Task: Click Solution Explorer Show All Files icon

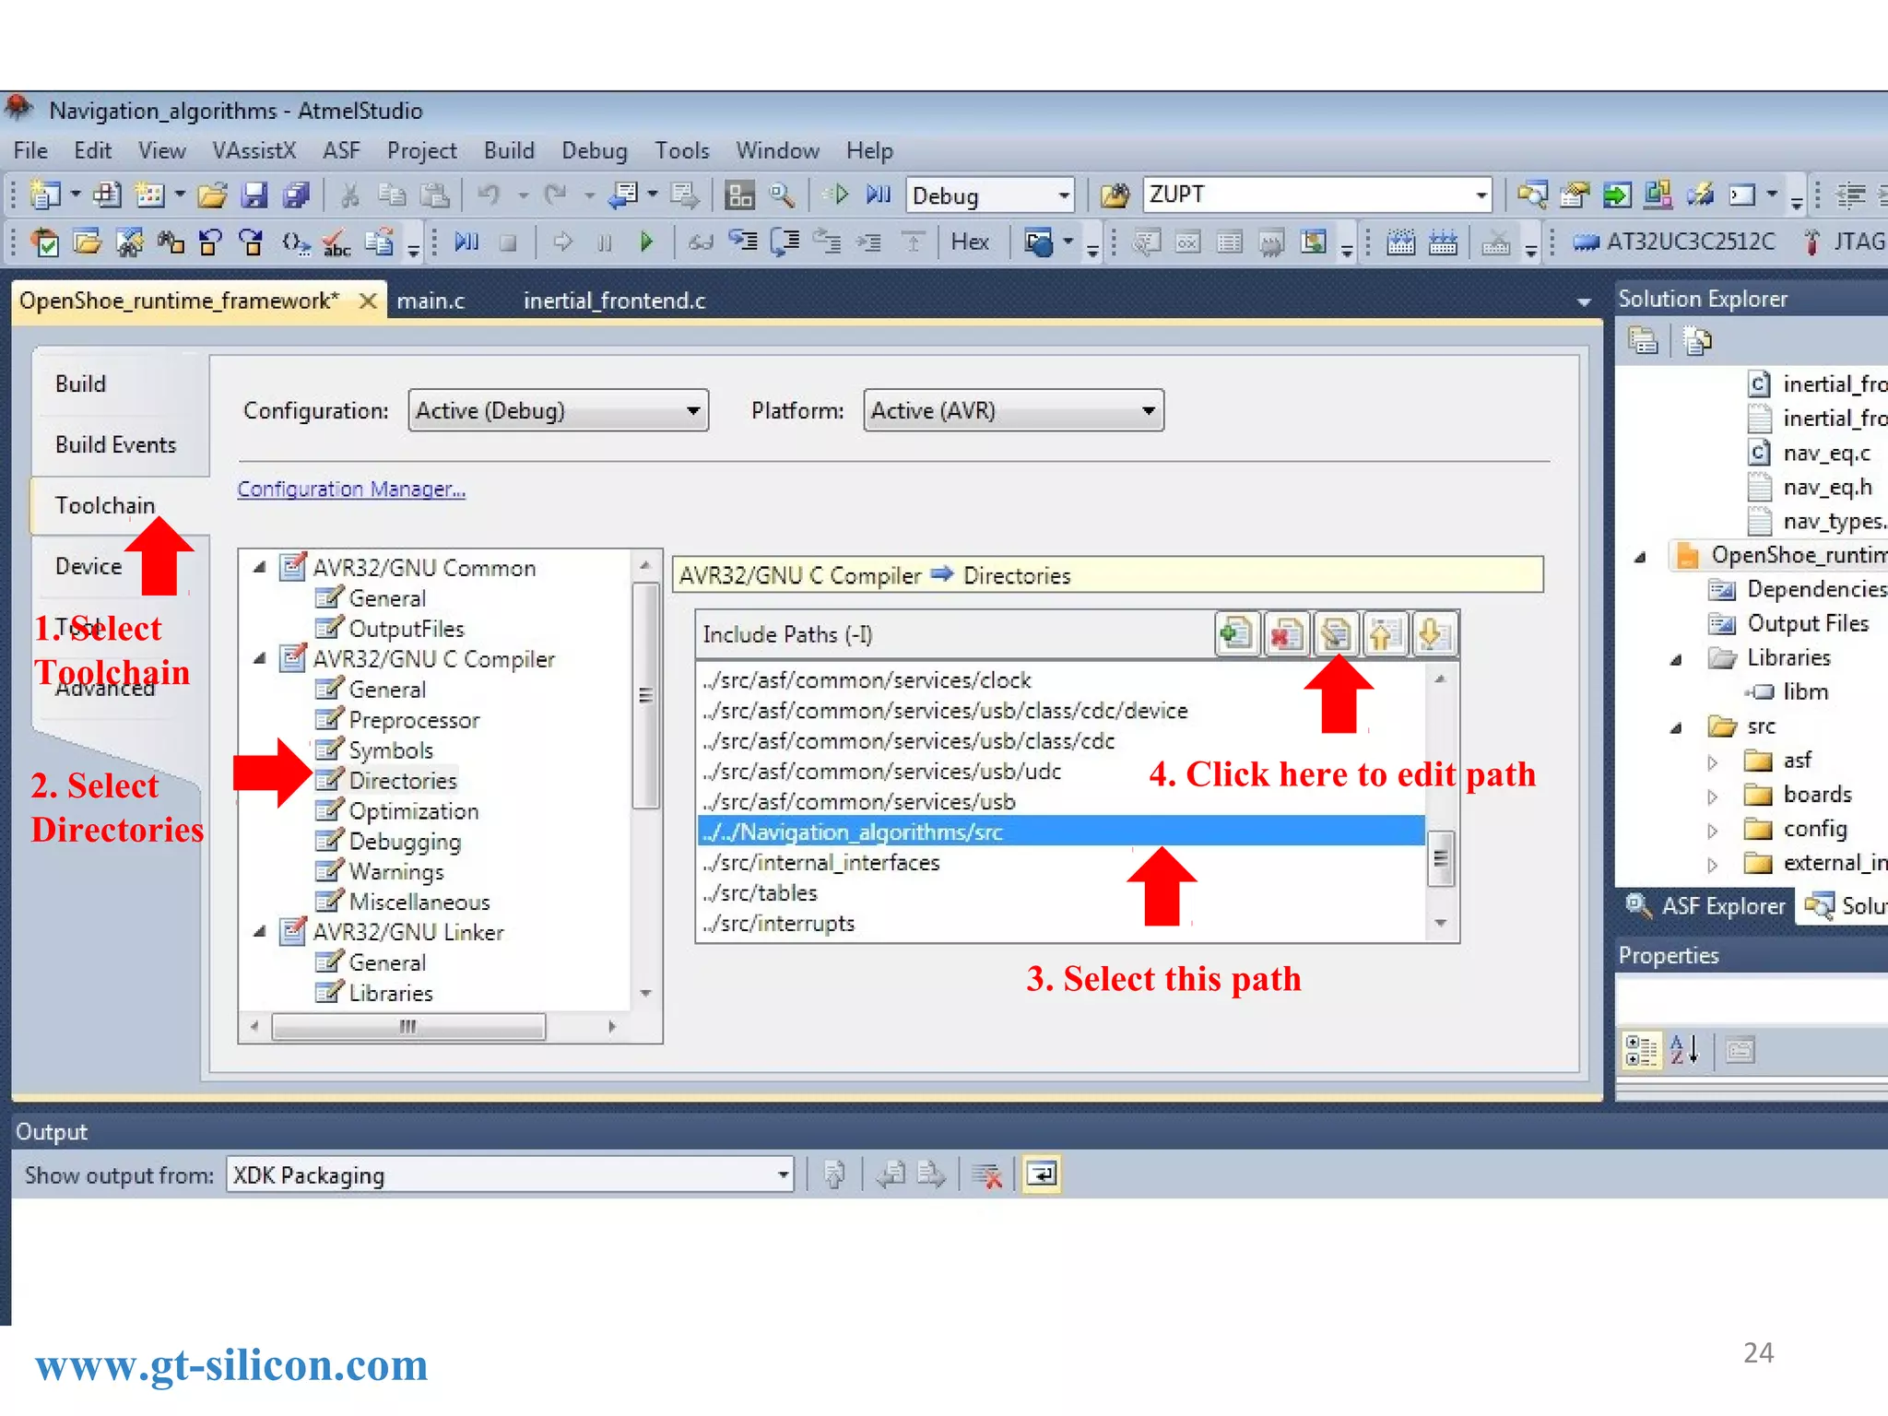Action: pyautogui.click(x=1696, y=340)
